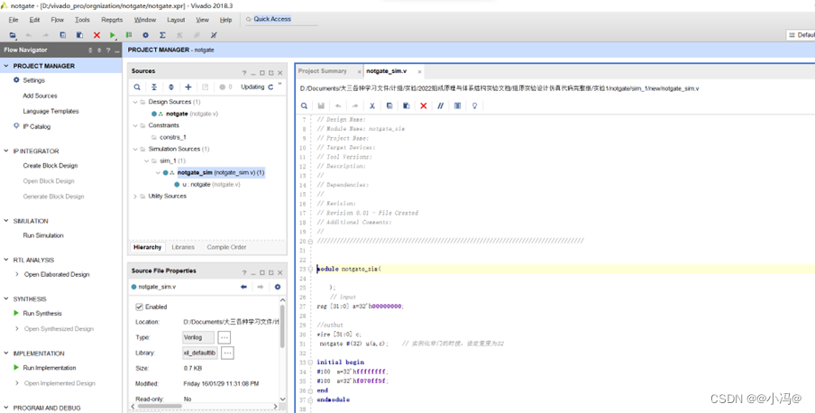This screenshot has width=815, height=413.
Task: Expand Utility Sources tree node
Action: coord(135,196)
